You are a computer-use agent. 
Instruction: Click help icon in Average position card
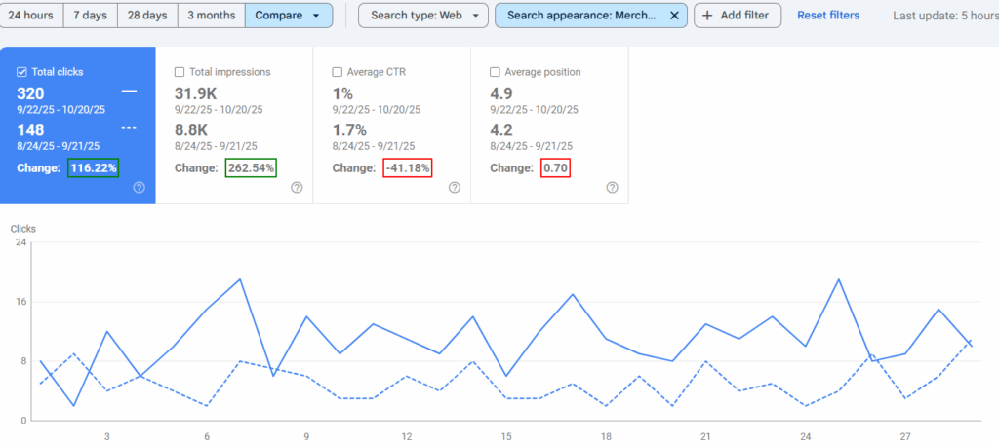(x=612, y=188)
